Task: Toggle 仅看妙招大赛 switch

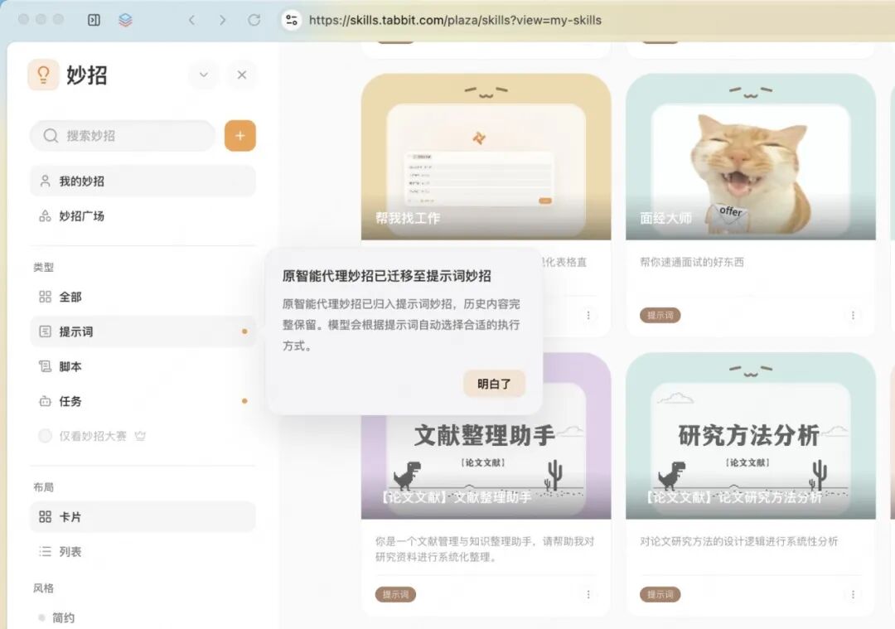Action: pos(45,436)
